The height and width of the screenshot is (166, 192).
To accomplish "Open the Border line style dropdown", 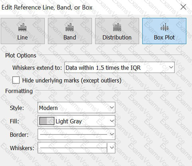I will click(77, 134).
